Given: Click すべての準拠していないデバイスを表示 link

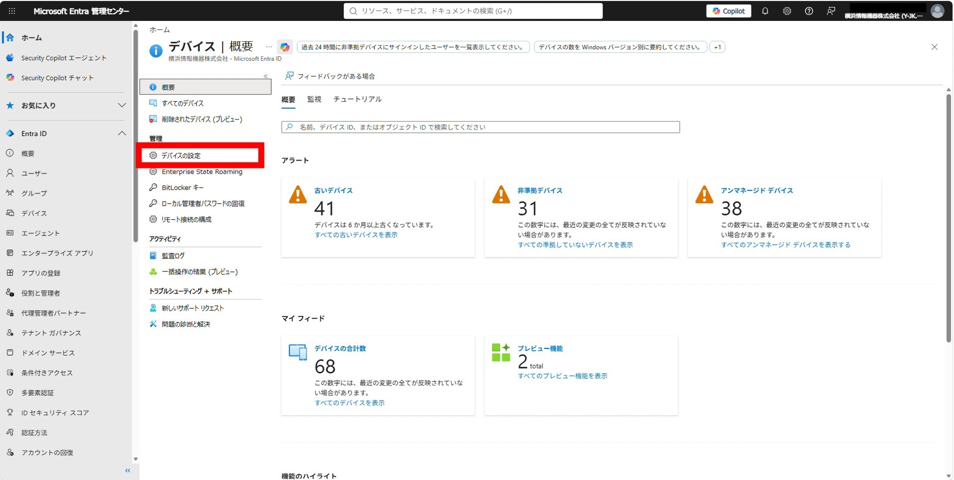Looking at the screenshot, I should (575, 245).
